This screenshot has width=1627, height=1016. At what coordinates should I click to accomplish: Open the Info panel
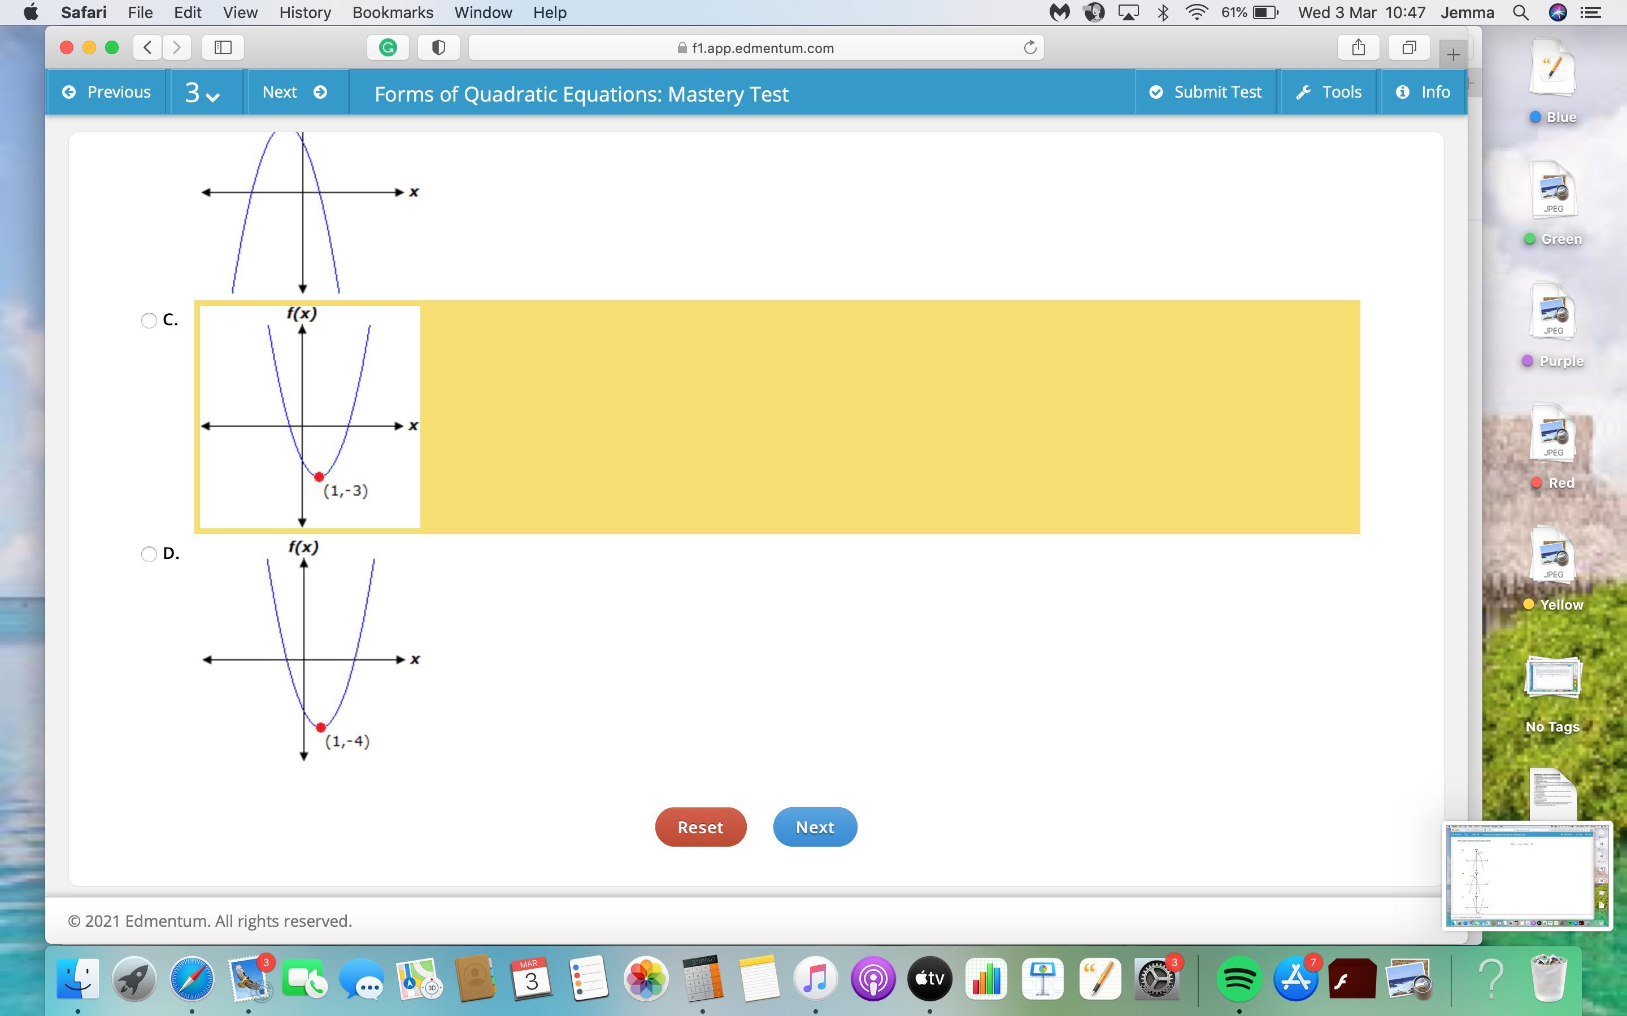(1422, 92)
